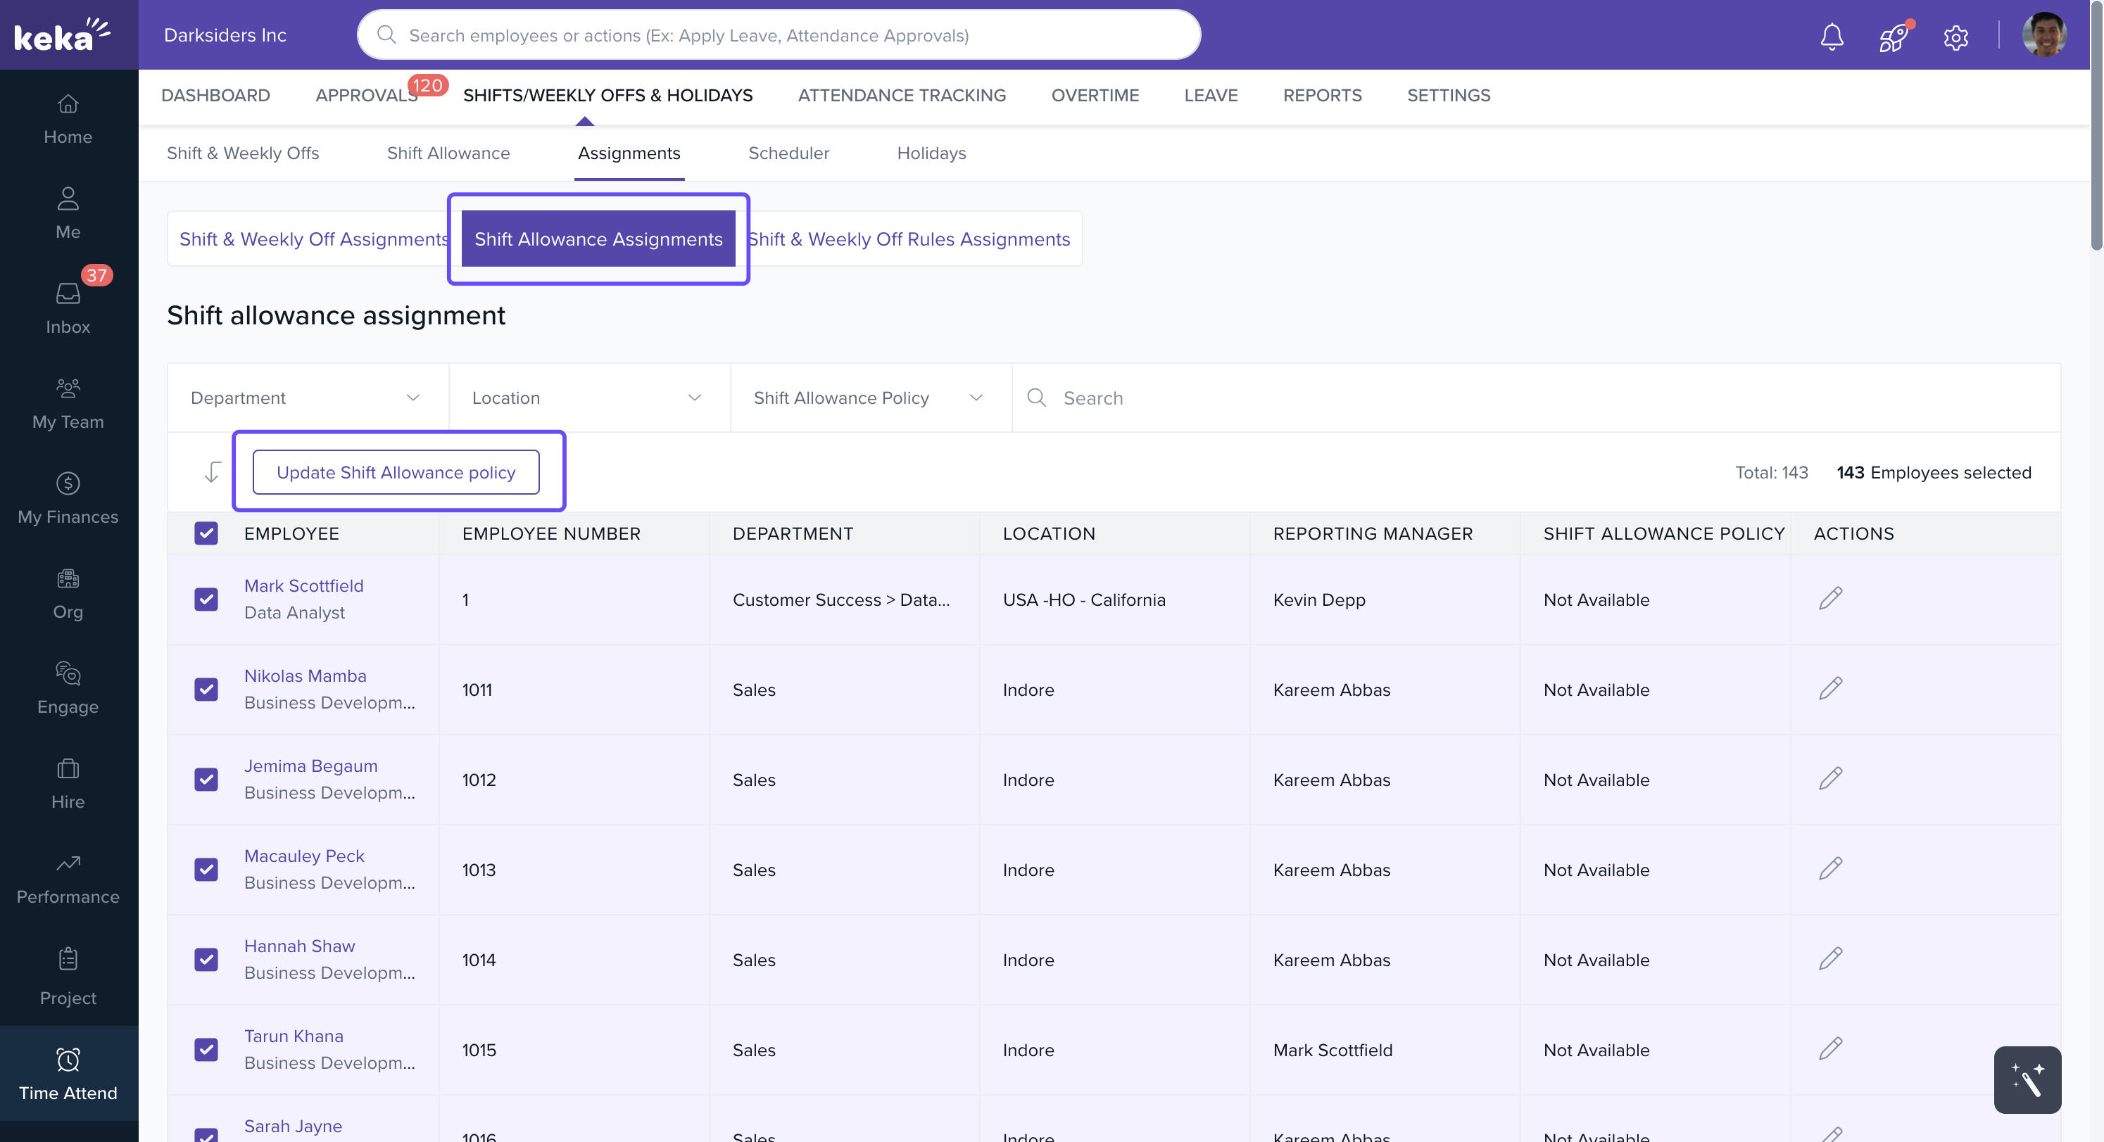The width and height of the screenshot is (2104, 1142).
Task: Switch to the Scheduler sub-tab
Action: click(x=788, y=153)
